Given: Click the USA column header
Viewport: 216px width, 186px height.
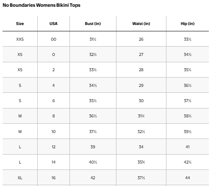Looking at the screenshot, I should tap(53, 24).
